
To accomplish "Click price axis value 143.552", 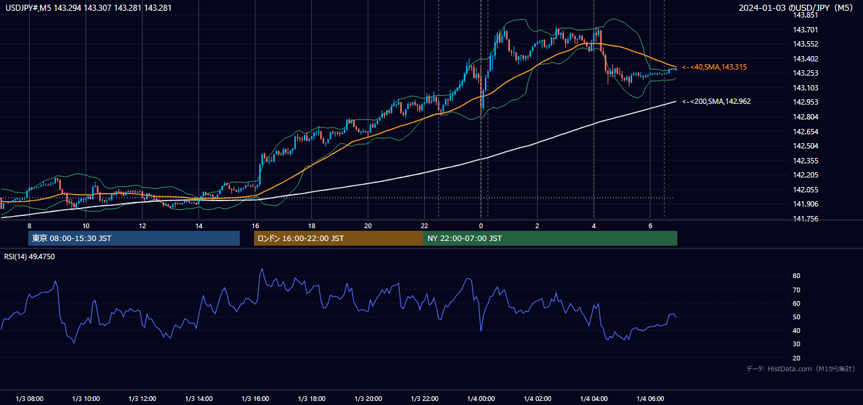I will [x=806, y=44].
